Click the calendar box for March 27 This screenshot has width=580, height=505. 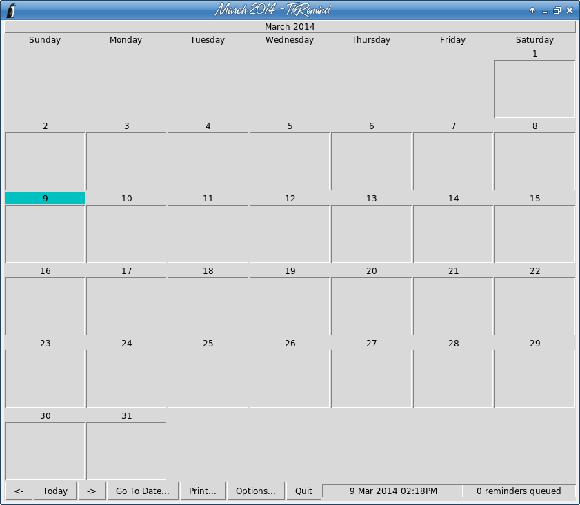[x=371, y=379]
